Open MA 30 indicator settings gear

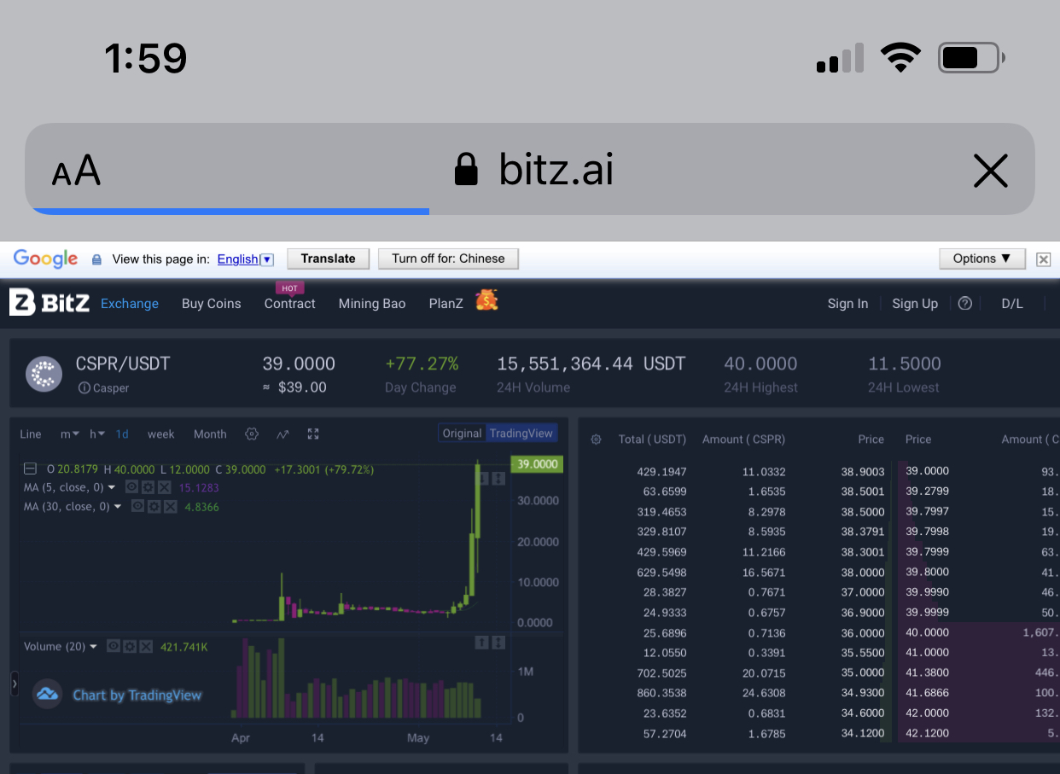click(154, 507)
